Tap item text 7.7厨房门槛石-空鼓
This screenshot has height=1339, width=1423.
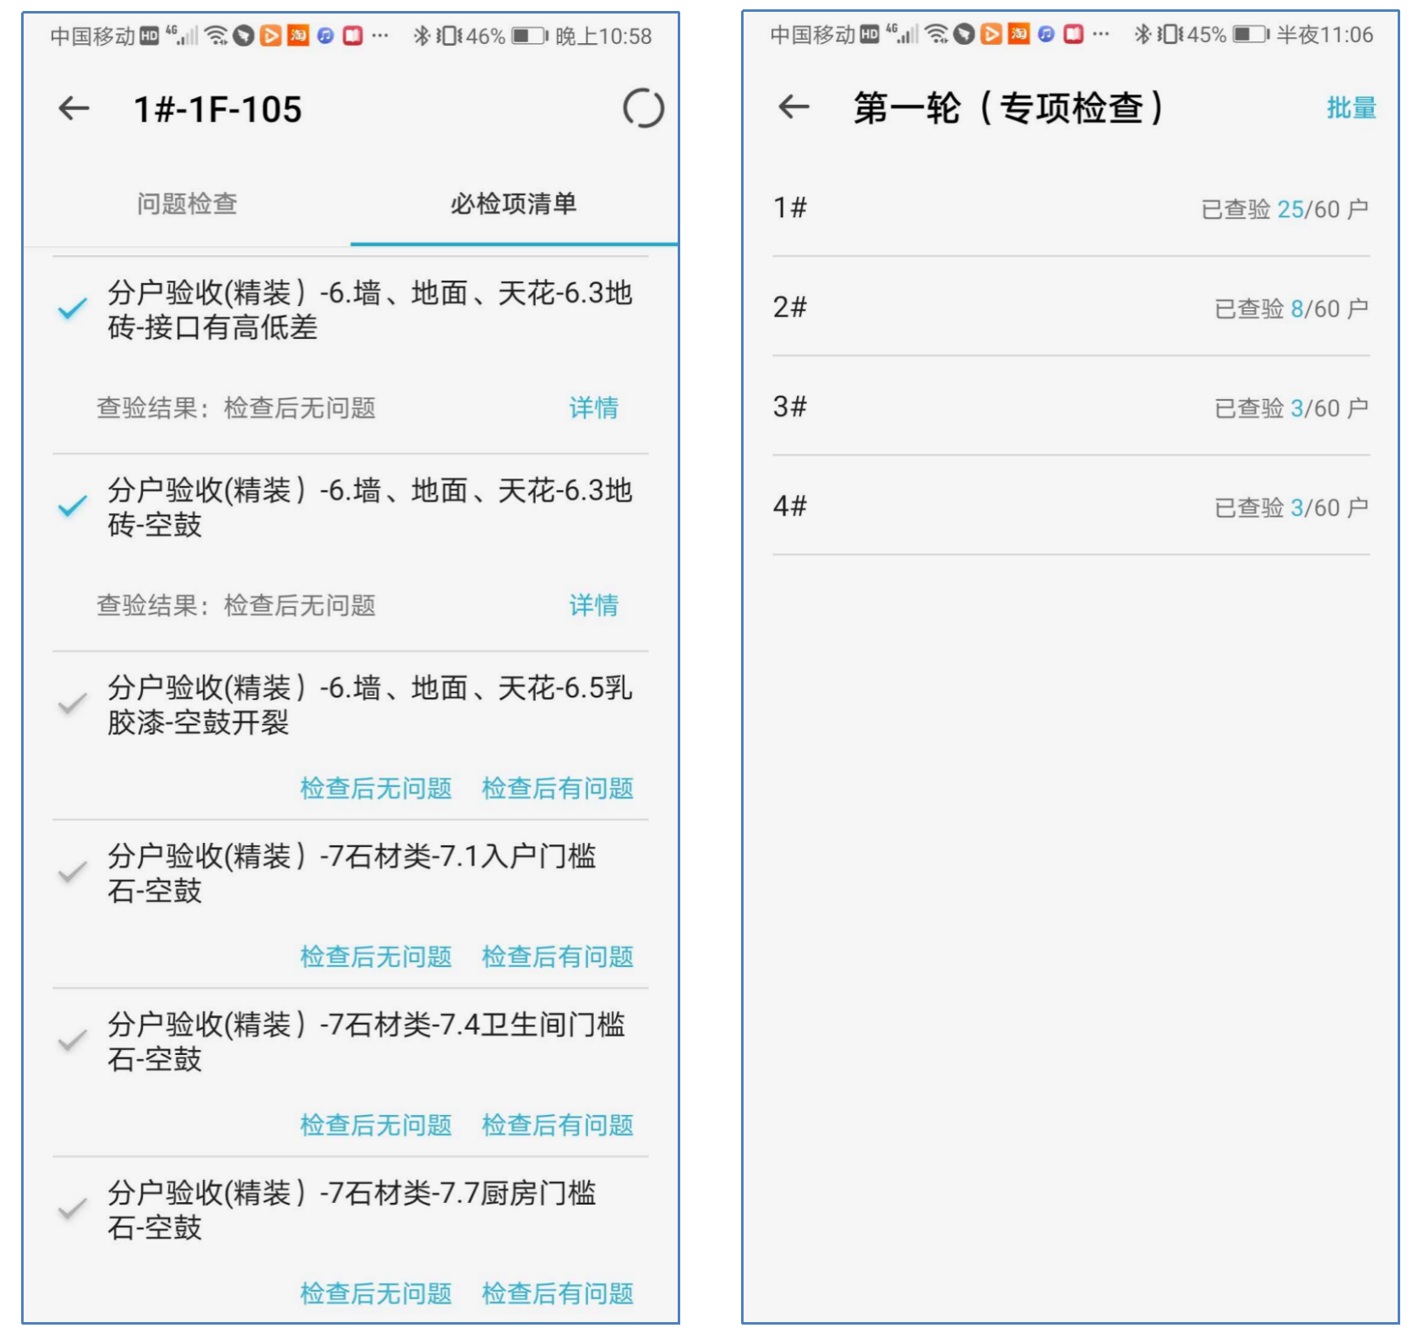tap(352, 1210)
